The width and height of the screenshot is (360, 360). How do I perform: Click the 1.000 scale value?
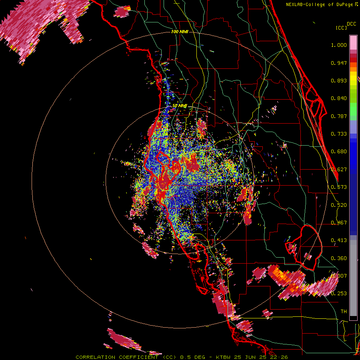tap(339, 45)
